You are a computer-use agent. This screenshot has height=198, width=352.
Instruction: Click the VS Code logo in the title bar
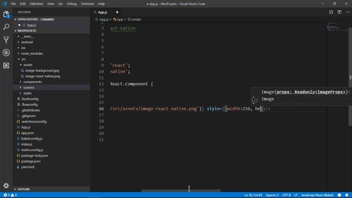[4, 4]
